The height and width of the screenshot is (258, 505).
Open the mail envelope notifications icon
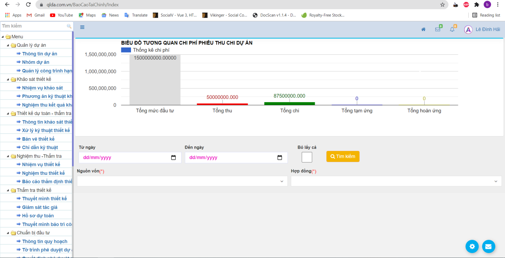pyautogui.click(x=438, y=29)
